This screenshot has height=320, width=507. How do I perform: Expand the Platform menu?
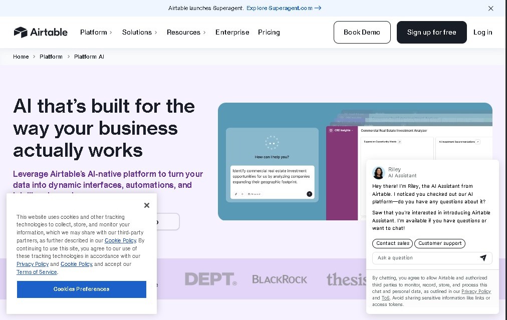pos(96,33)
